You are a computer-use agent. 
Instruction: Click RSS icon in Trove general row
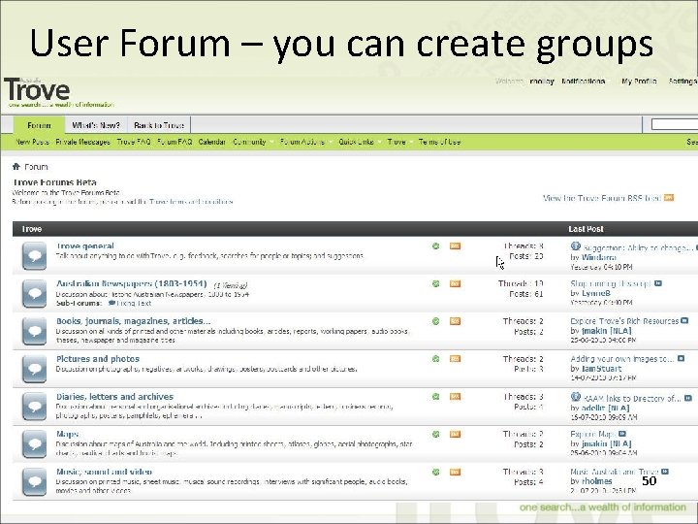coord(455,246)
